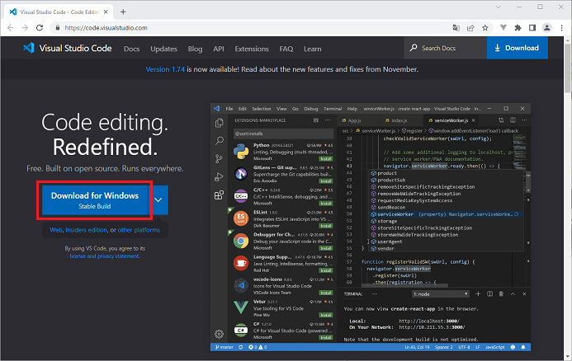Screen dimensions: 572x361
Task: Click the Search magnifier in VS Code activity bar
Action: (x=220, y=141)
